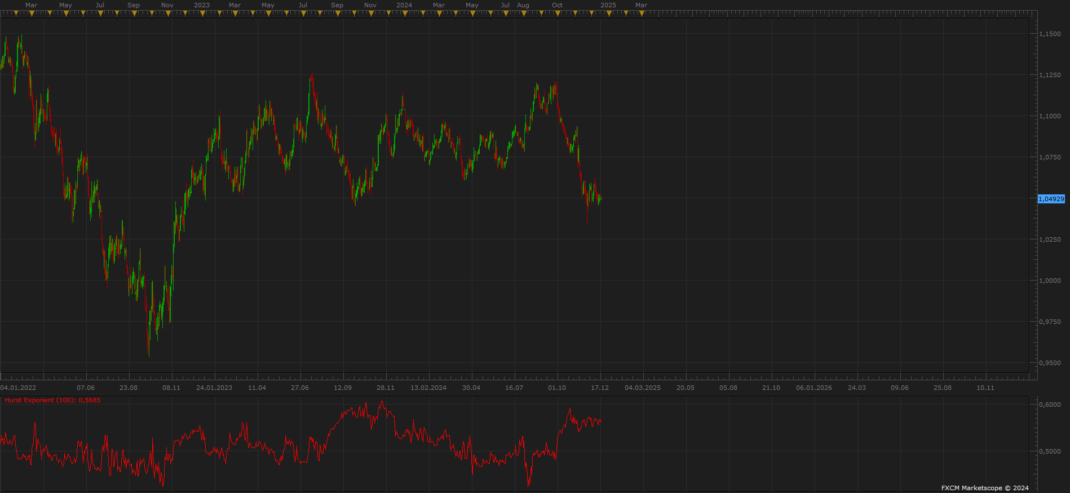The image size is (1070, 493).
Task: Click the 1,0000 price axis label
Action: pyautogui.click(x=1050, y=281)
